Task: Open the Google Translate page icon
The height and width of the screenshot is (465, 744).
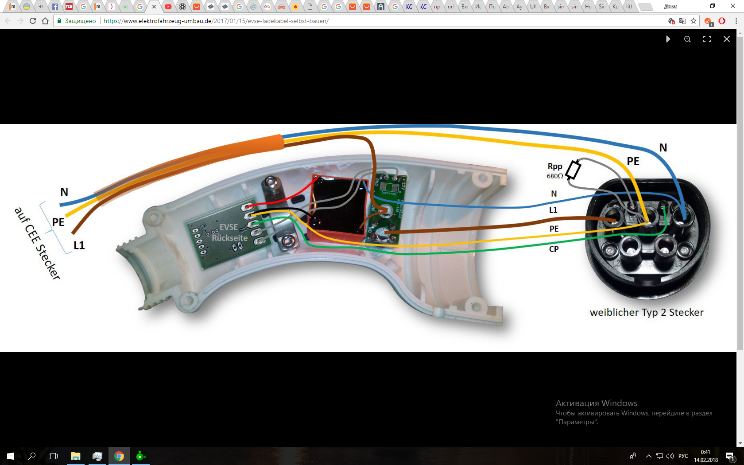Action: (x=682, y=21)
